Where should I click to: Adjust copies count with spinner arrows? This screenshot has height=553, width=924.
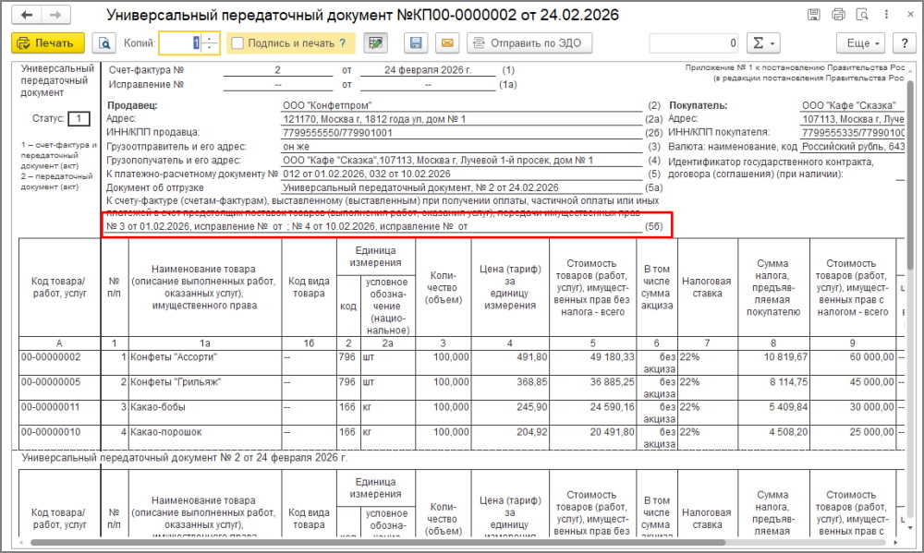pyautogui.click(x=210, y=43)
